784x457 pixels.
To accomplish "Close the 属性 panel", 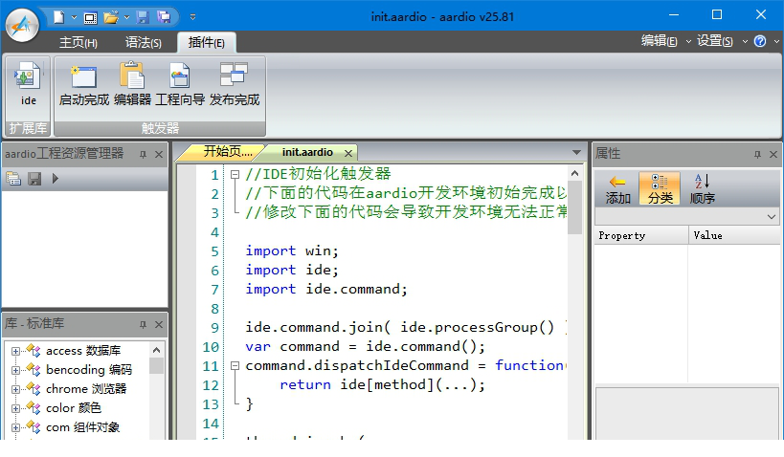I will click(x=773, y=154).
